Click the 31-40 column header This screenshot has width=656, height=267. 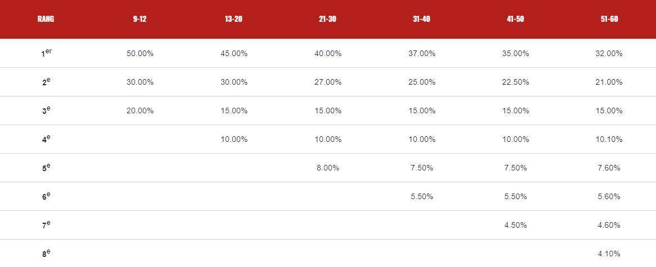(421, 19)
